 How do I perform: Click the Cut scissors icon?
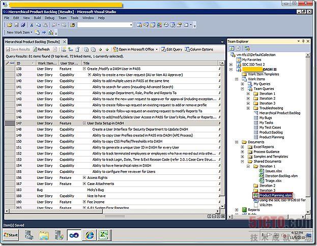click(32, 25)
